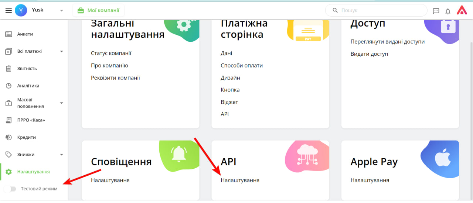The image size is (473, 203).
Task: Click the ПРРО «Каса» receipt icon
Action: 9,120
